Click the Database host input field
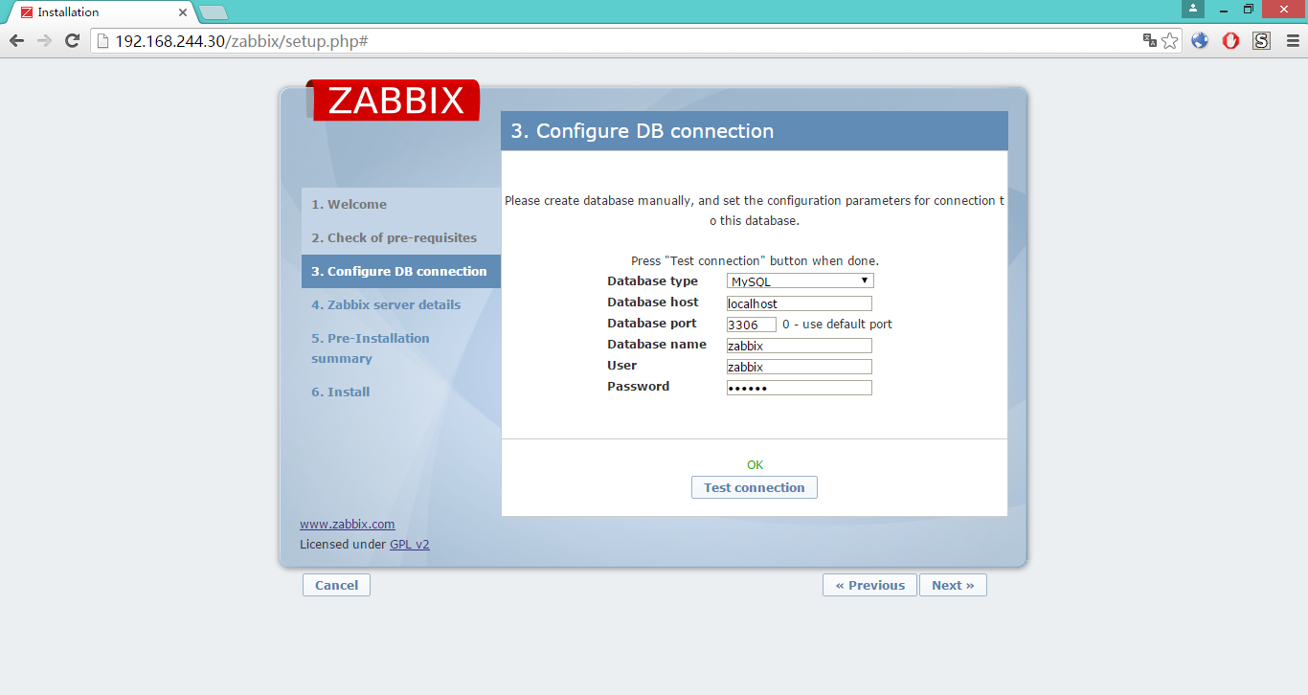 pos(800,303)
